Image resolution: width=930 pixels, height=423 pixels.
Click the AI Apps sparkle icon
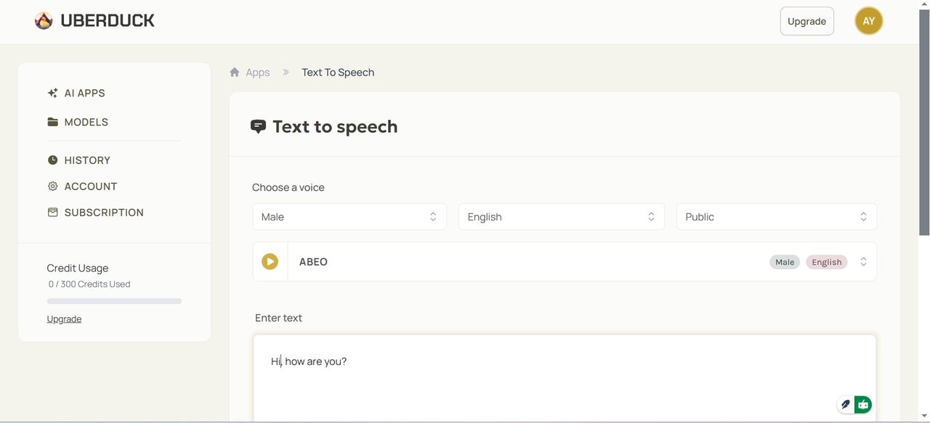pyautogui.click(x=52, y=93)
